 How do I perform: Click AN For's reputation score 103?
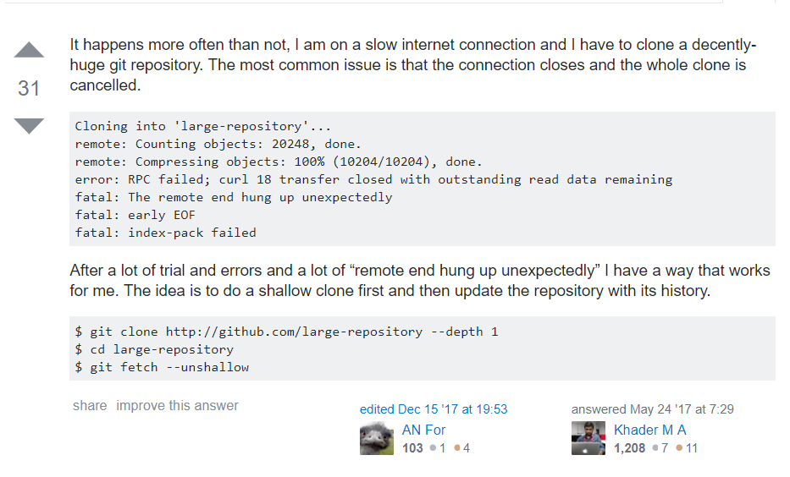pyautogui.click(x=412, y=448)
